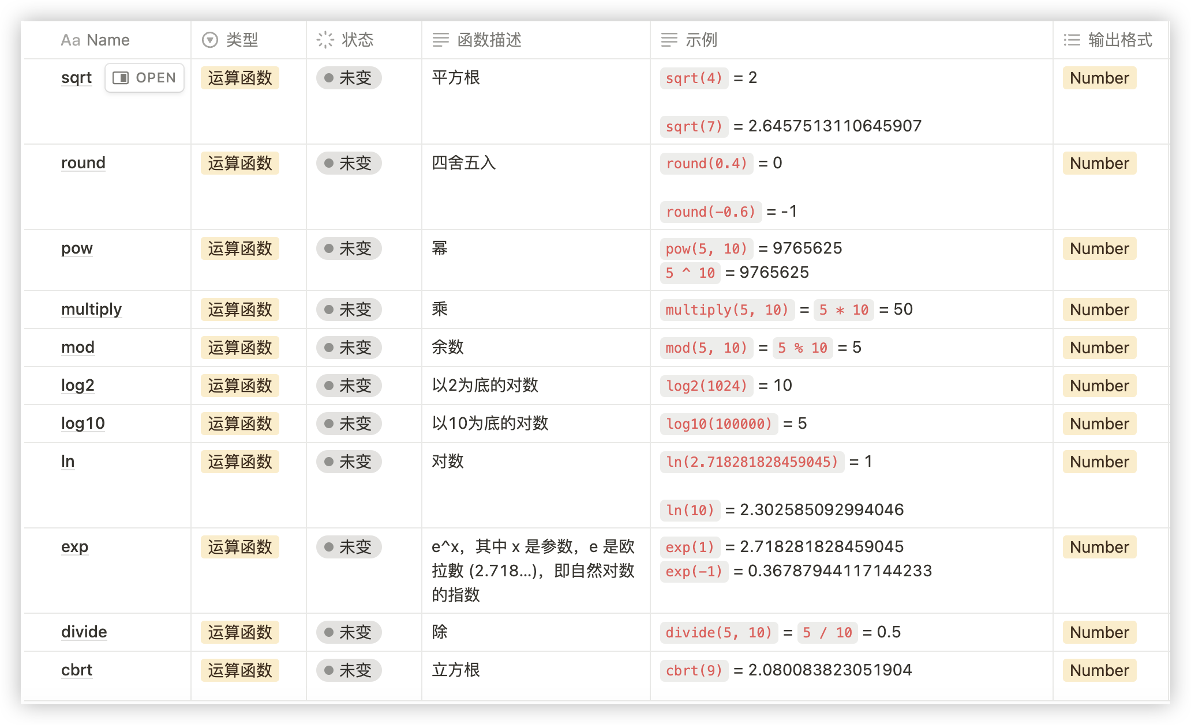Image resolution: width=1191 pixels, height=725 pixels.
Task: Click the OPEN button on the sqrt row
Action: point(144,77)
